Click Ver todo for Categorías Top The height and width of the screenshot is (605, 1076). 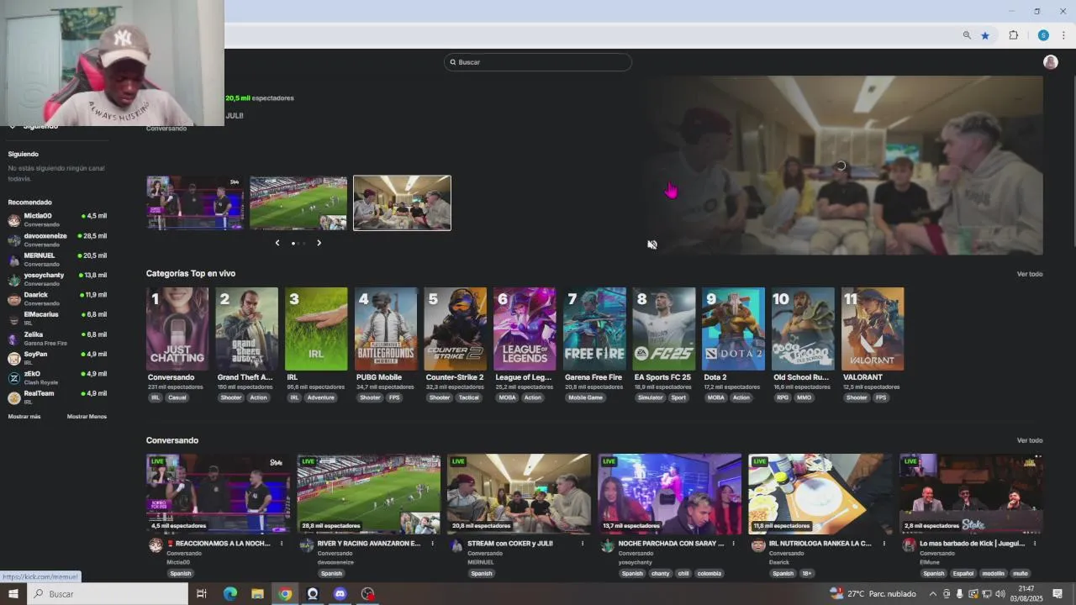[x=1030, y=274]
